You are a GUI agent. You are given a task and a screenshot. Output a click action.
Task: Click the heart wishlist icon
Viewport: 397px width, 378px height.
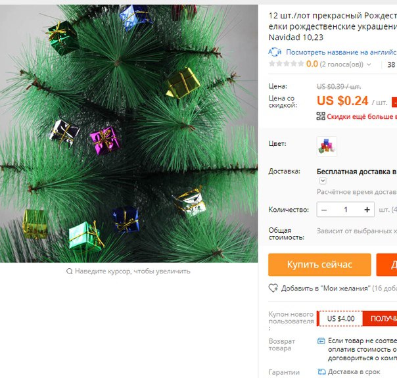click(273, 288)
